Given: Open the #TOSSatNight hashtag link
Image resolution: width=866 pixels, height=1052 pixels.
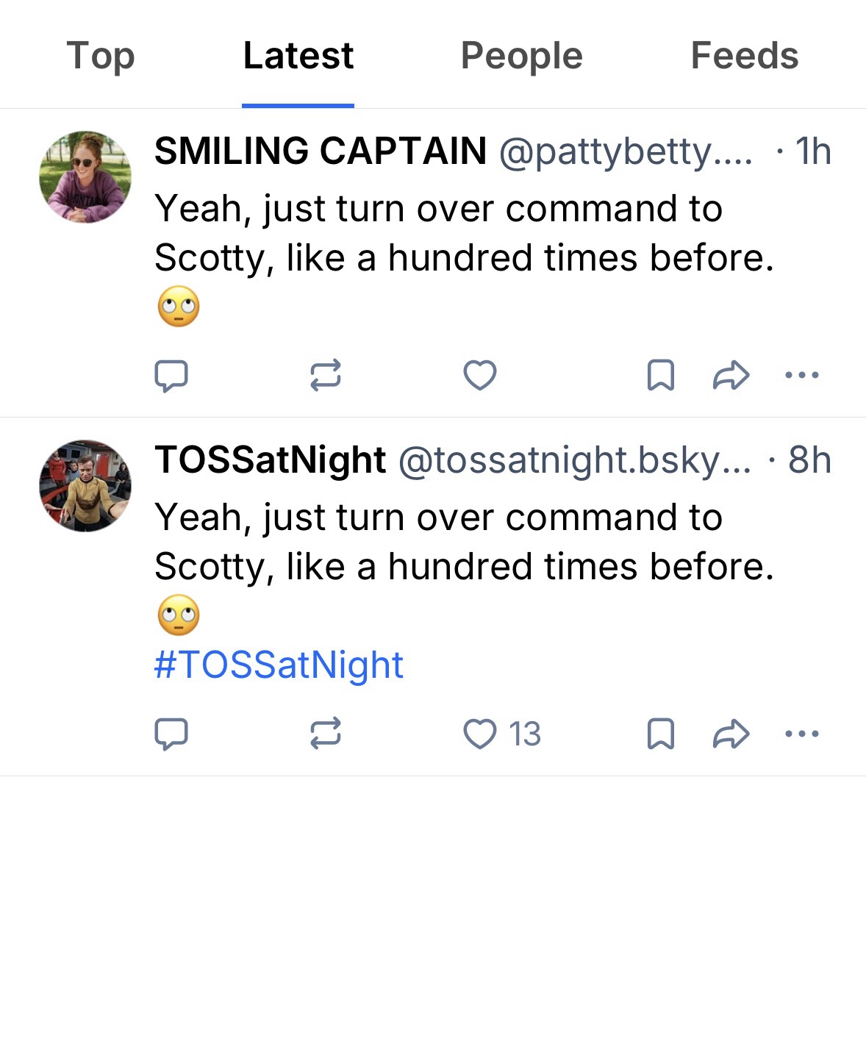Looking at the screenshot, I should pyautogui.click(x=279, y=665).
